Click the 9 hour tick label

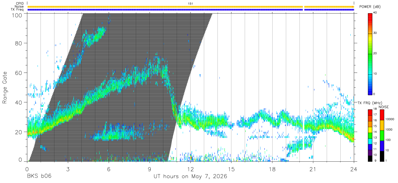pyautogui.click(x=150, y=168)
